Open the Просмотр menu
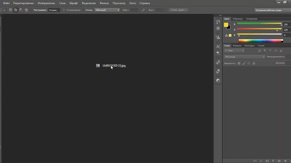Screen dimensions: 291x163 (119, 3)
